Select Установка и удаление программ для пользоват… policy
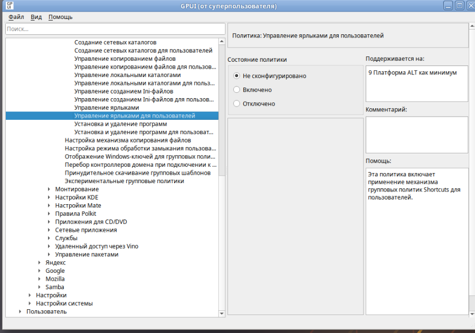The width and height of the screenshot is (475, 333). (144, 132)
